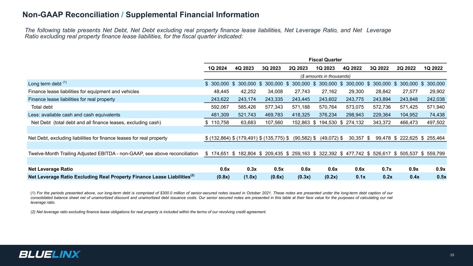Click the 1Q 2022 column header
The height and width of the screenshot is (266, 473).
pyautogui.click(x=434, y=68)
